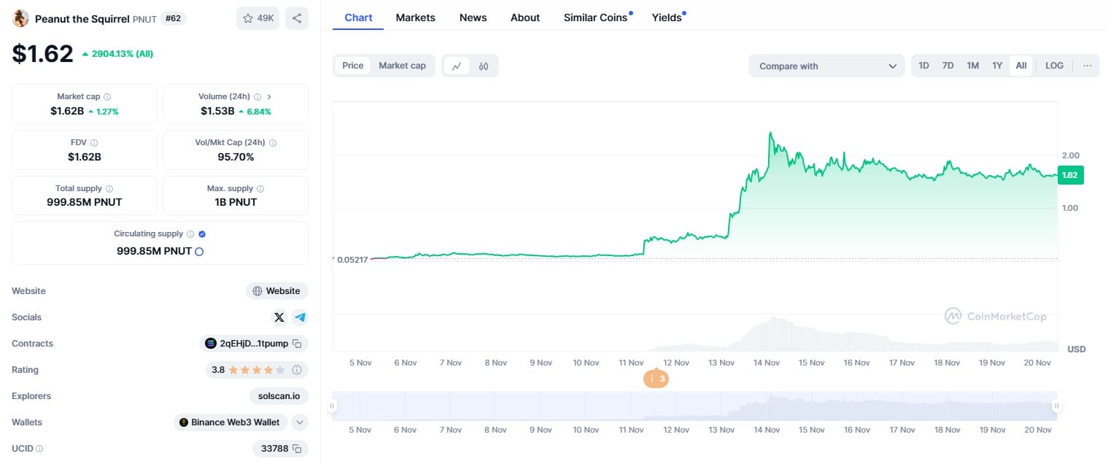Set the chart range to 1Y
This screenshot has width=1108, height=464.
997,66
